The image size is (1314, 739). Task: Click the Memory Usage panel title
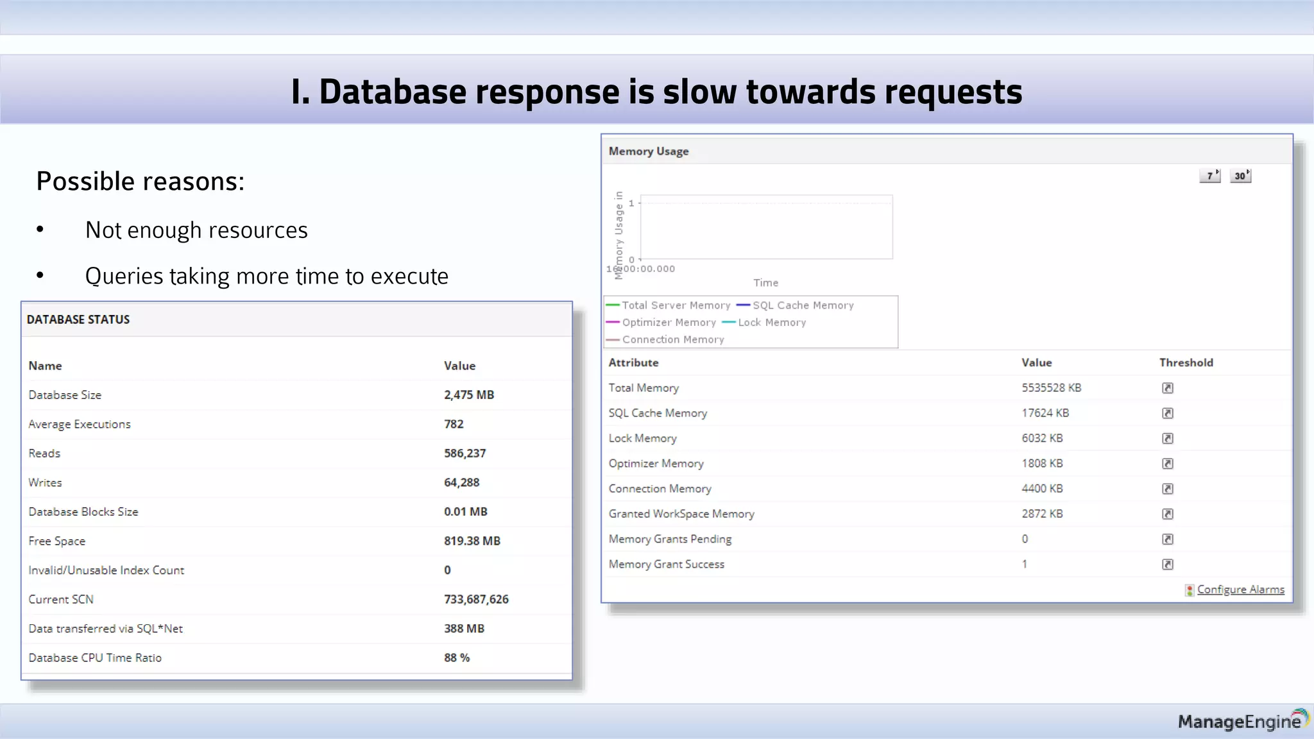pyautogui.click(x=649, y=151)
